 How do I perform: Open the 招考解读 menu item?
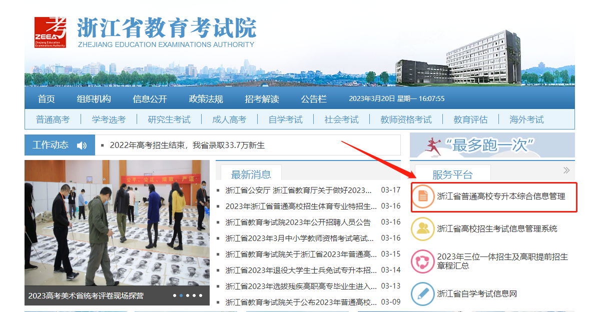pos(262,99)
